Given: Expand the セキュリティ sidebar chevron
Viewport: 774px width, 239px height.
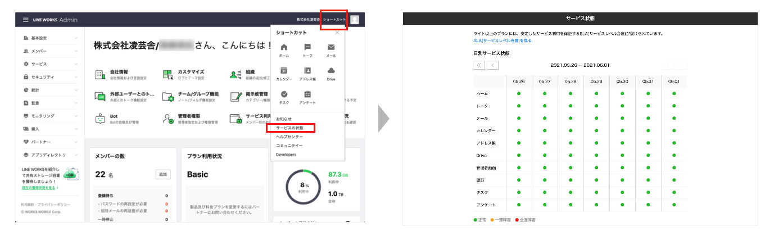Looking at the screenshot, I should 75,76.
